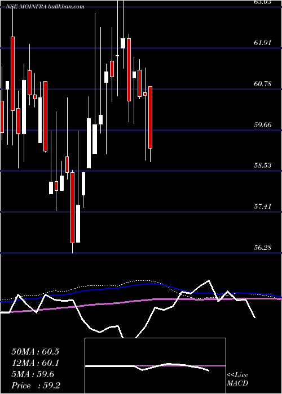Click the 12MA : 60.1 readout
The image size is (282, 394).
[x=35, y=363]
